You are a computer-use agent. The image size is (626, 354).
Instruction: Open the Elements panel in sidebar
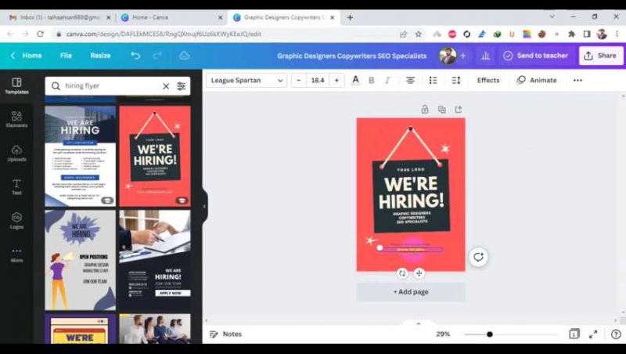(16, 119)
